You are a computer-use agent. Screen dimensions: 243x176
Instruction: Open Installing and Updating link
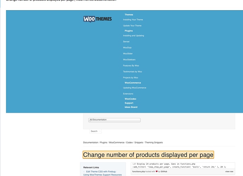(x=133, y=36)
